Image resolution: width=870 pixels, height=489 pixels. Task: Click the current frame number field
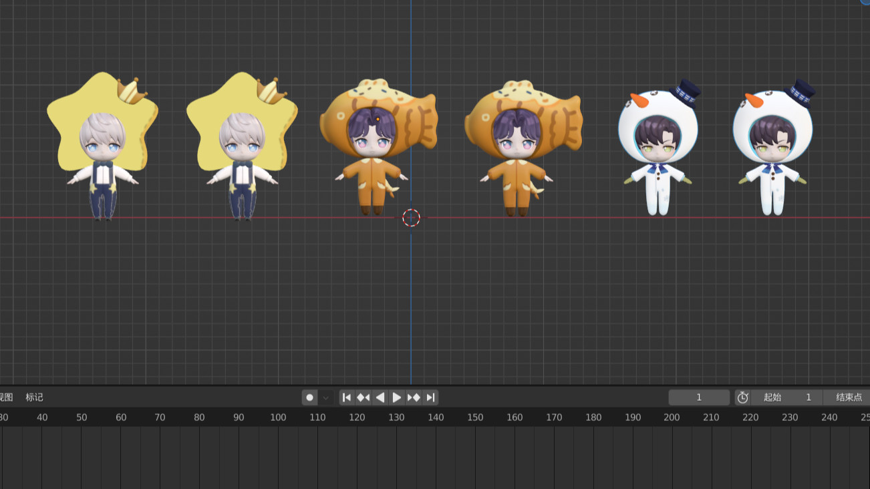tap(699, 397)
